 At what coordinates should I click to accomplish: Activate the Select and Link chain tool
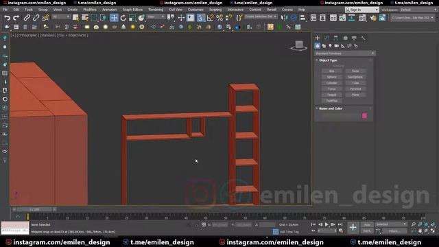pyautogui.click(x=27, y=18)
